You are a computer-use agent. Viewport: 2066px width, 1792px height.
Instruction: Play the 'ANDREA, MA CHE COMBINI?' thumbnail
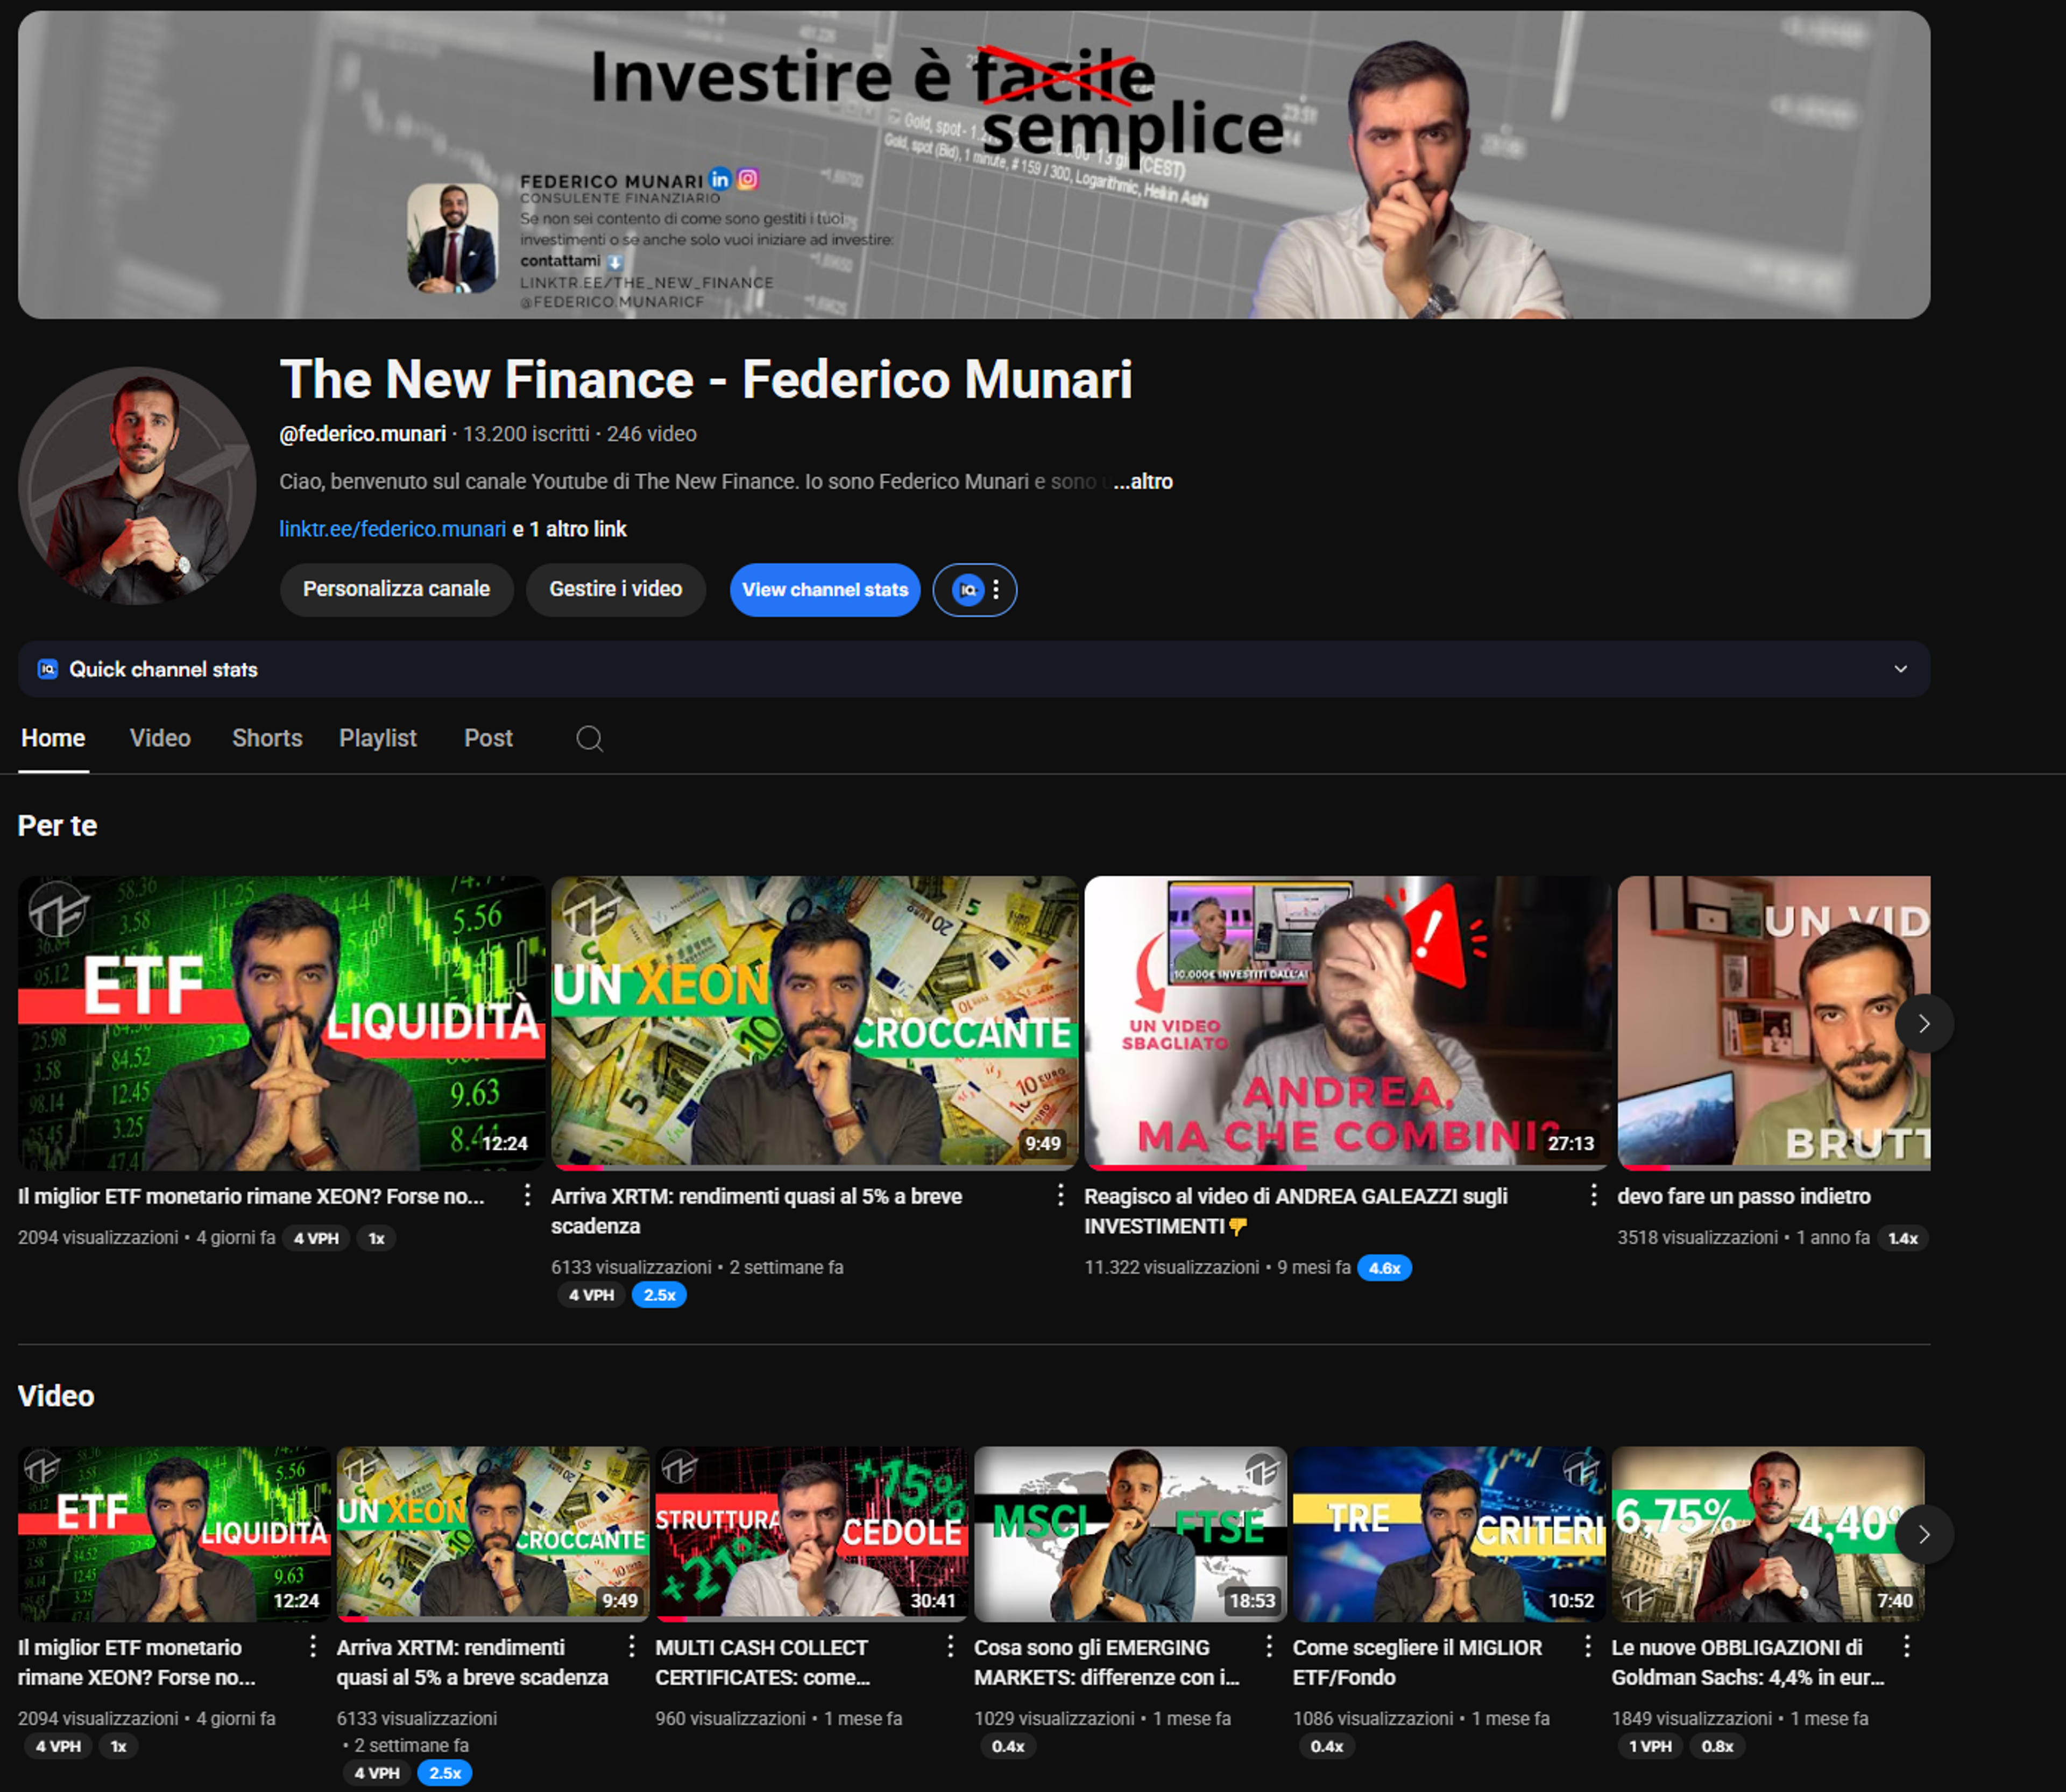click(1347, 1023)
